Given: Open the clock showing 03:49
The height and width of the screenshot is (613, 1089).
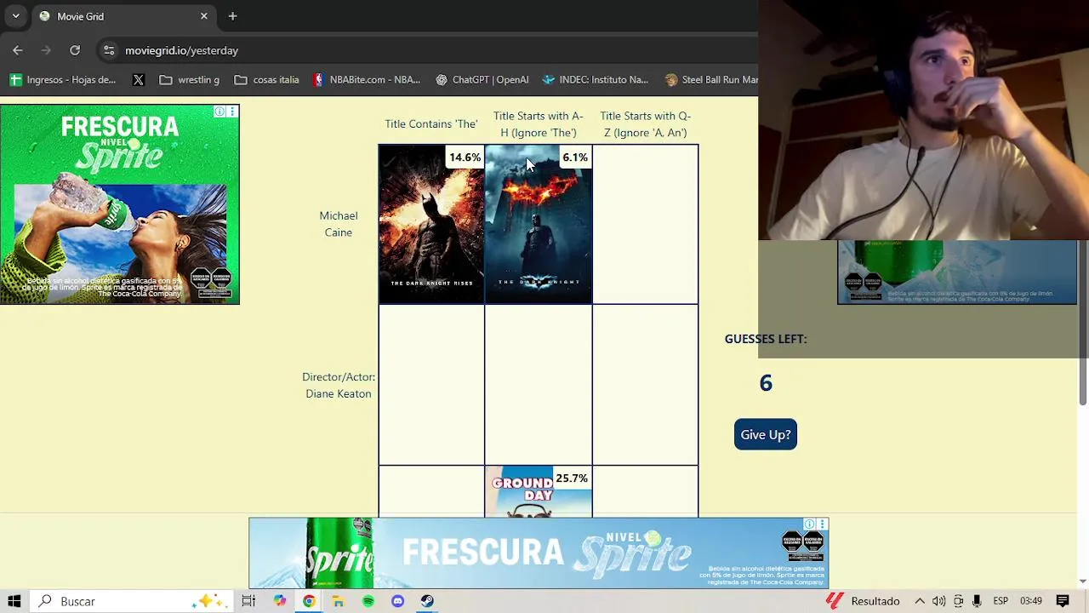Looking at the screenshot, I should point(1031,601).
